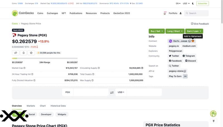Add Pegaxy Stone to favorites star

tap(31, 53)
